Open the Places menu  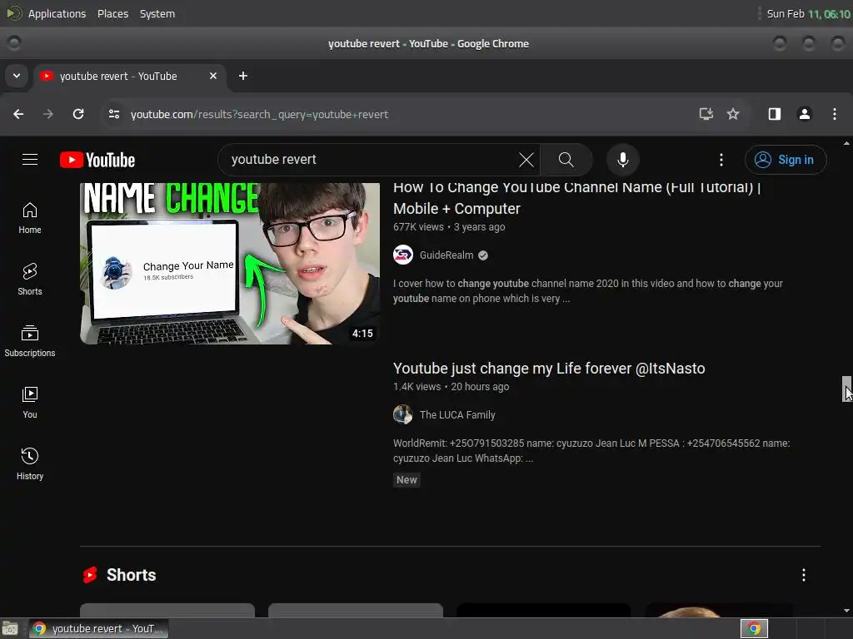click(x=112, y=13)
